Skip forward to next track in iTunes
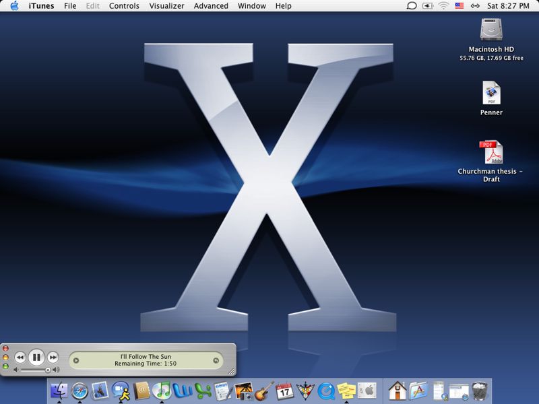539x404 pixels. tap(53, 358)
